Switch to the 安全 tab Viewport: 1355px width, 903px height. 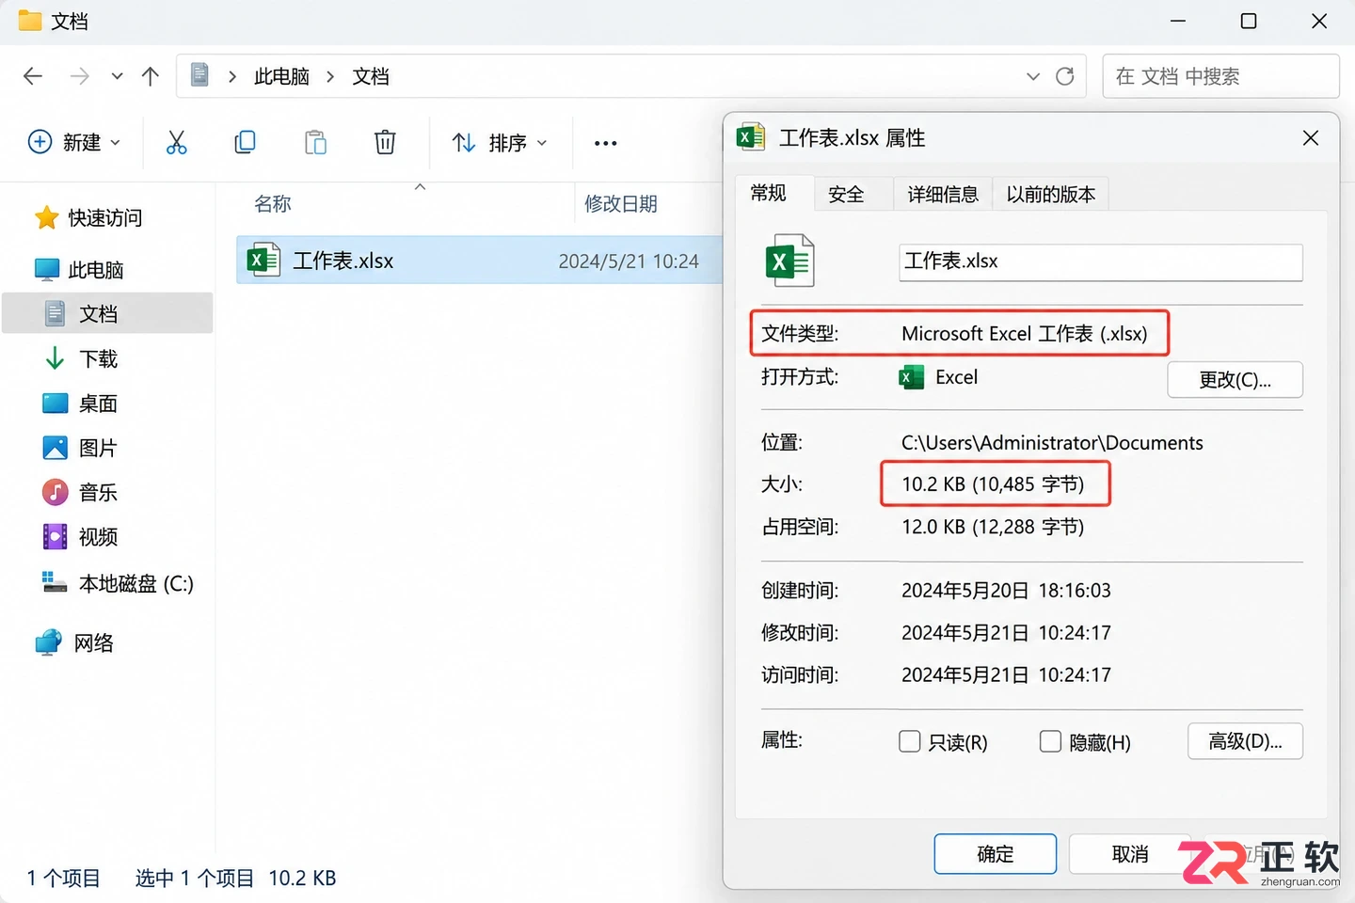point(846,194)
